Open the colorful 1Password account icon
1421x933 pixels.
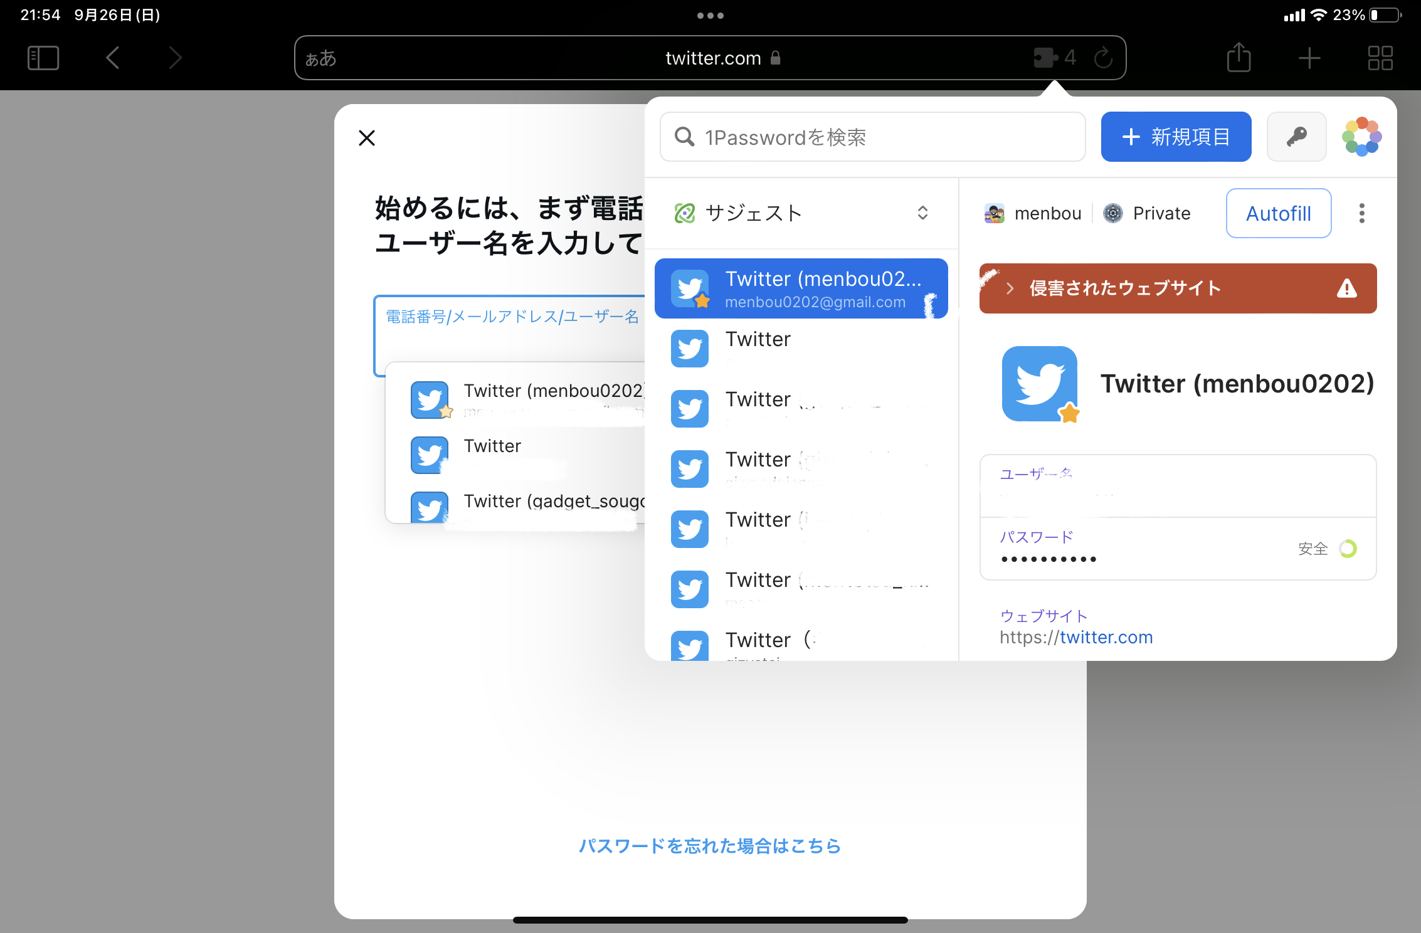1361,137
